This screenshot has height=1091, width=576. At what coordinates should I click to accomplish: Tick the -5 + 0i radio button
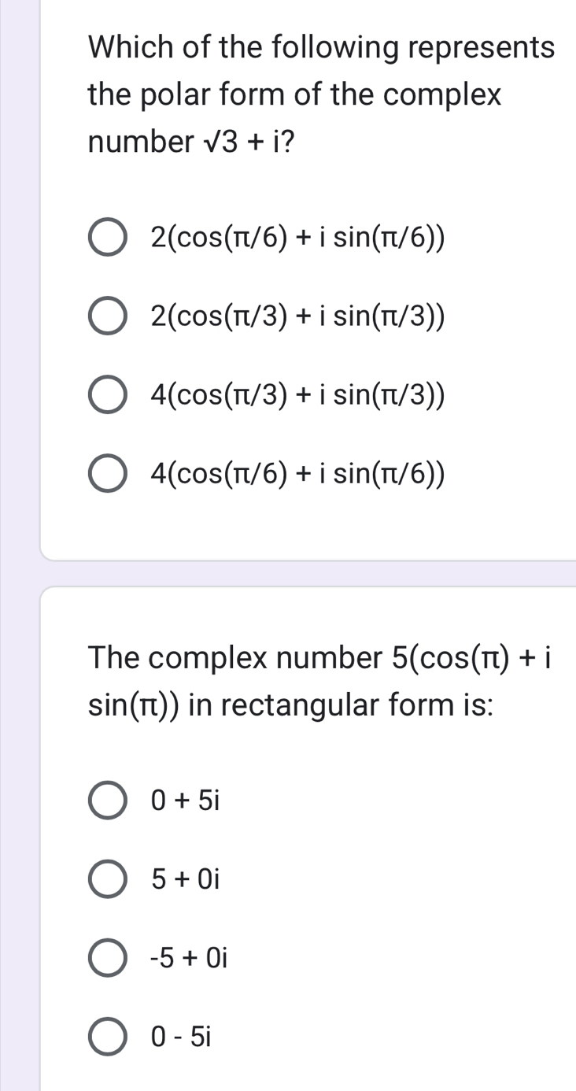click(x=107, y=958)
